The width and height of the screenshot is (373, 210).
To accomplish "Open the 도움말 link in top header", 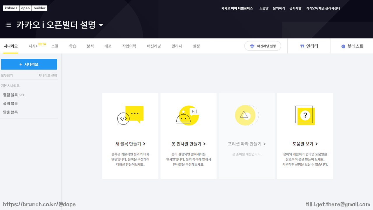I will [264, 8].
